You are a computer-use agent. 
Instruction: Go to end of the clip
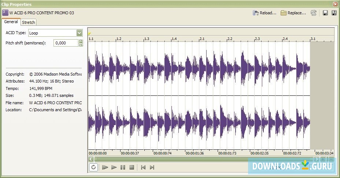point(152,167)
